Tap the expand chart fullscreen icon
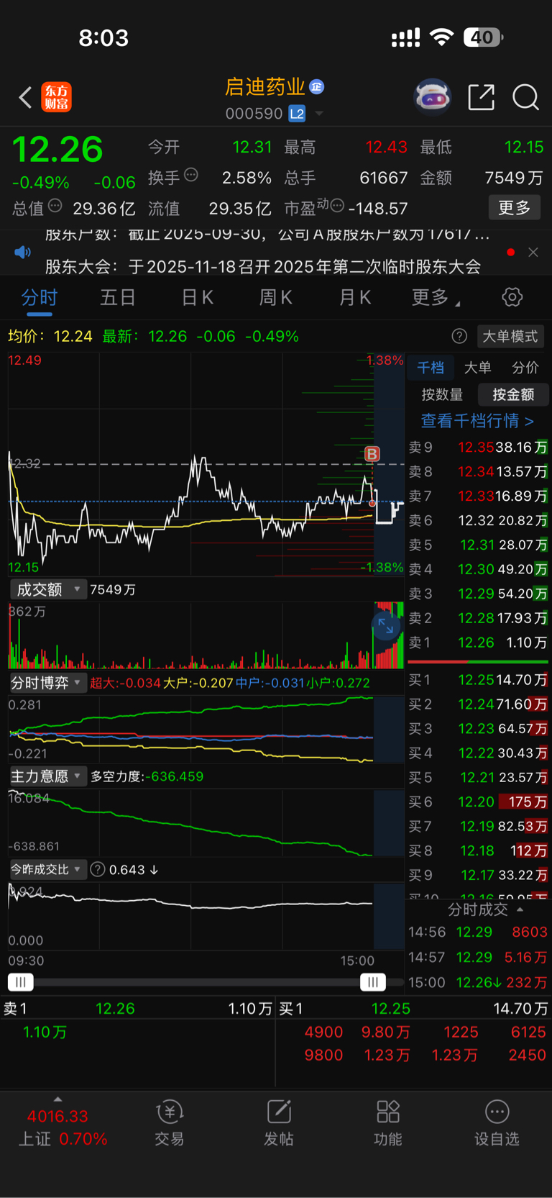Screen dimensions: 552x1198 point(386,626)
